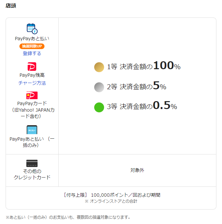The height and width of the screenshot is (224, 222).
Task: Click the PayPayあと払い label under calendar icon
Action: pos(32,39)
